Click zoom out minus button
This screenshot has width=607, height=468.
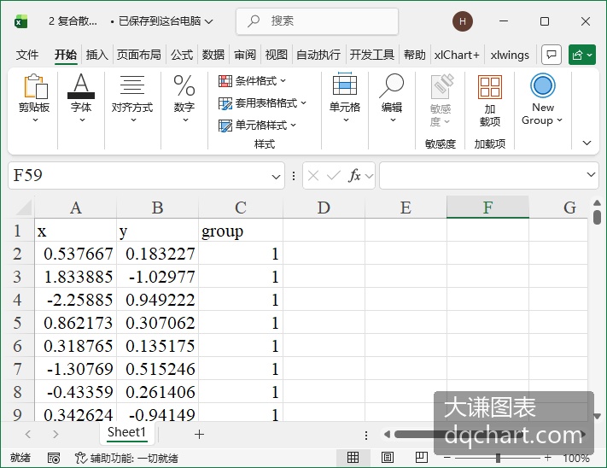coord(446,458)
